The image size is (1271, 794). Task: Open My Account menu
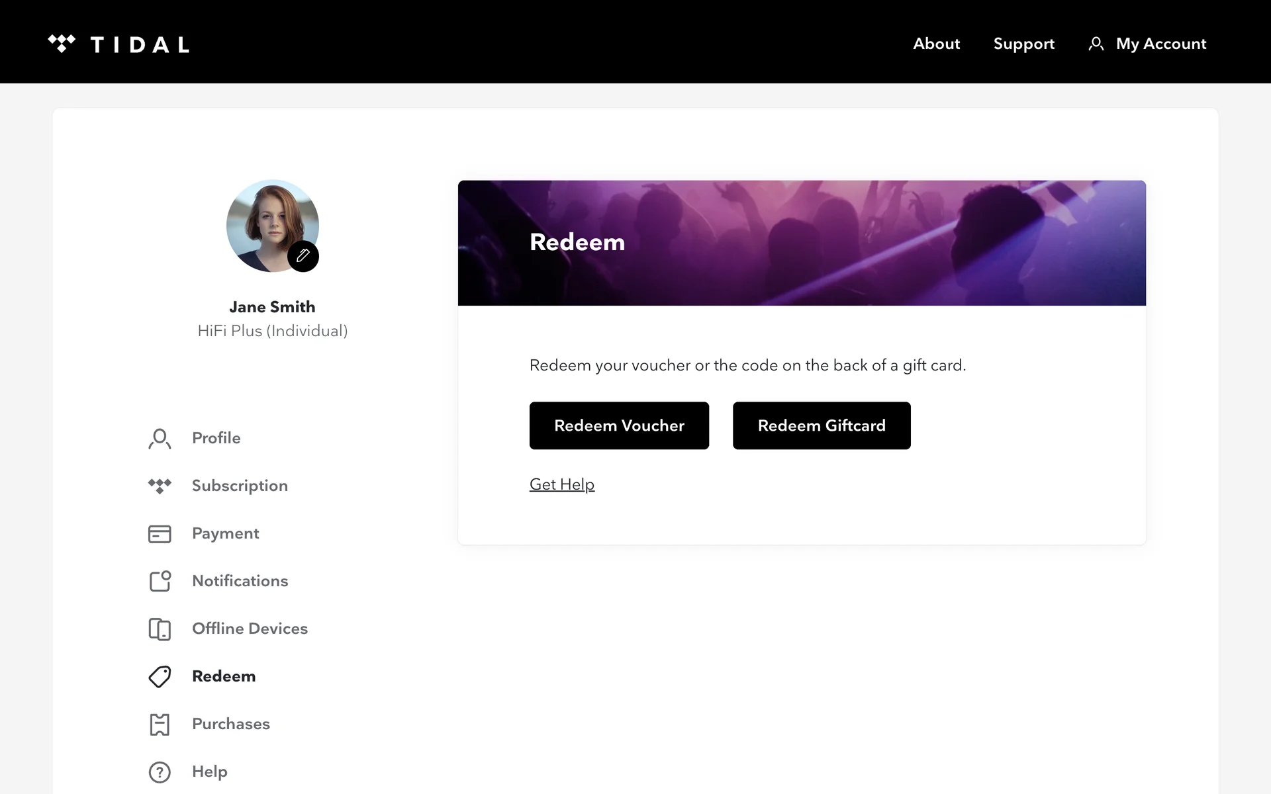click(x=1160, y=44)
